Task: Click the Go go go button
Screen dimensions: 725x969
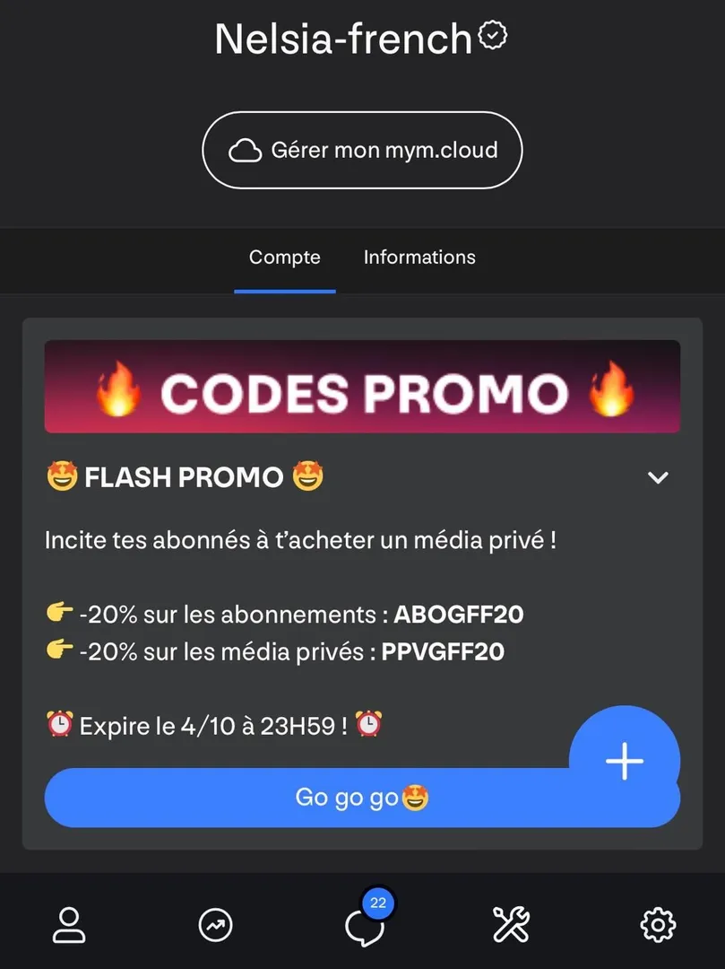Action: 362,798
